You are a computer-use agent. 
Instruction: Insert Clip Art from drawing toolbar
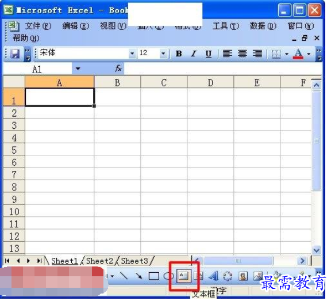[x=243, y=276]
